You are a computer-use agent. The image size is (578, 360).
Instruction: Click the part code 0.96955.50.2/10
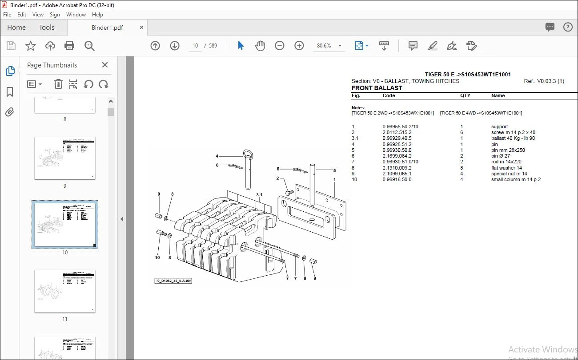[400, 127]
